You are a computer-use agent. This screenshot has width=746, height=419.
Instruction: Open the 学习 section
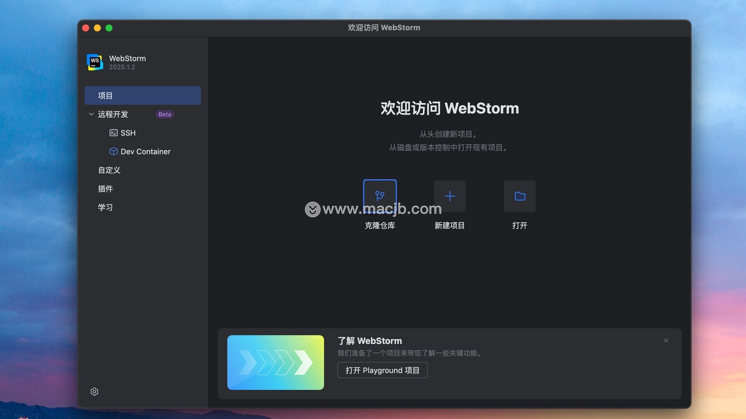tap(105, 207)
